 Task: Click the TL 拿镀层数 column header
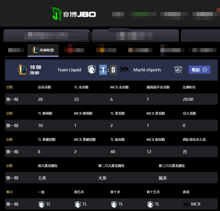47,139
